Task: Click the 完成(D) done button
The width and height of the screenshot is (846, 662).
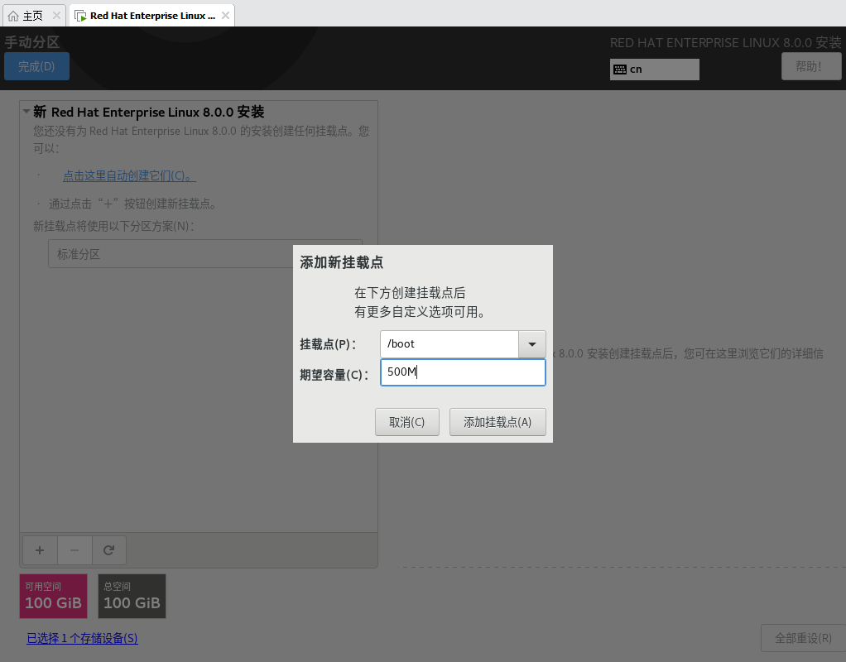Action: (36, 66)
